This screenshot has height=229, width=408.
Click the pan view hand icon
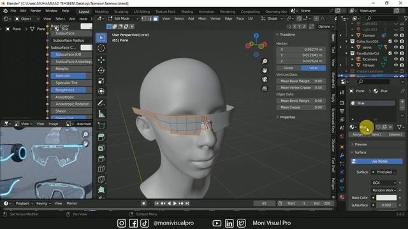tap(265, 71)
